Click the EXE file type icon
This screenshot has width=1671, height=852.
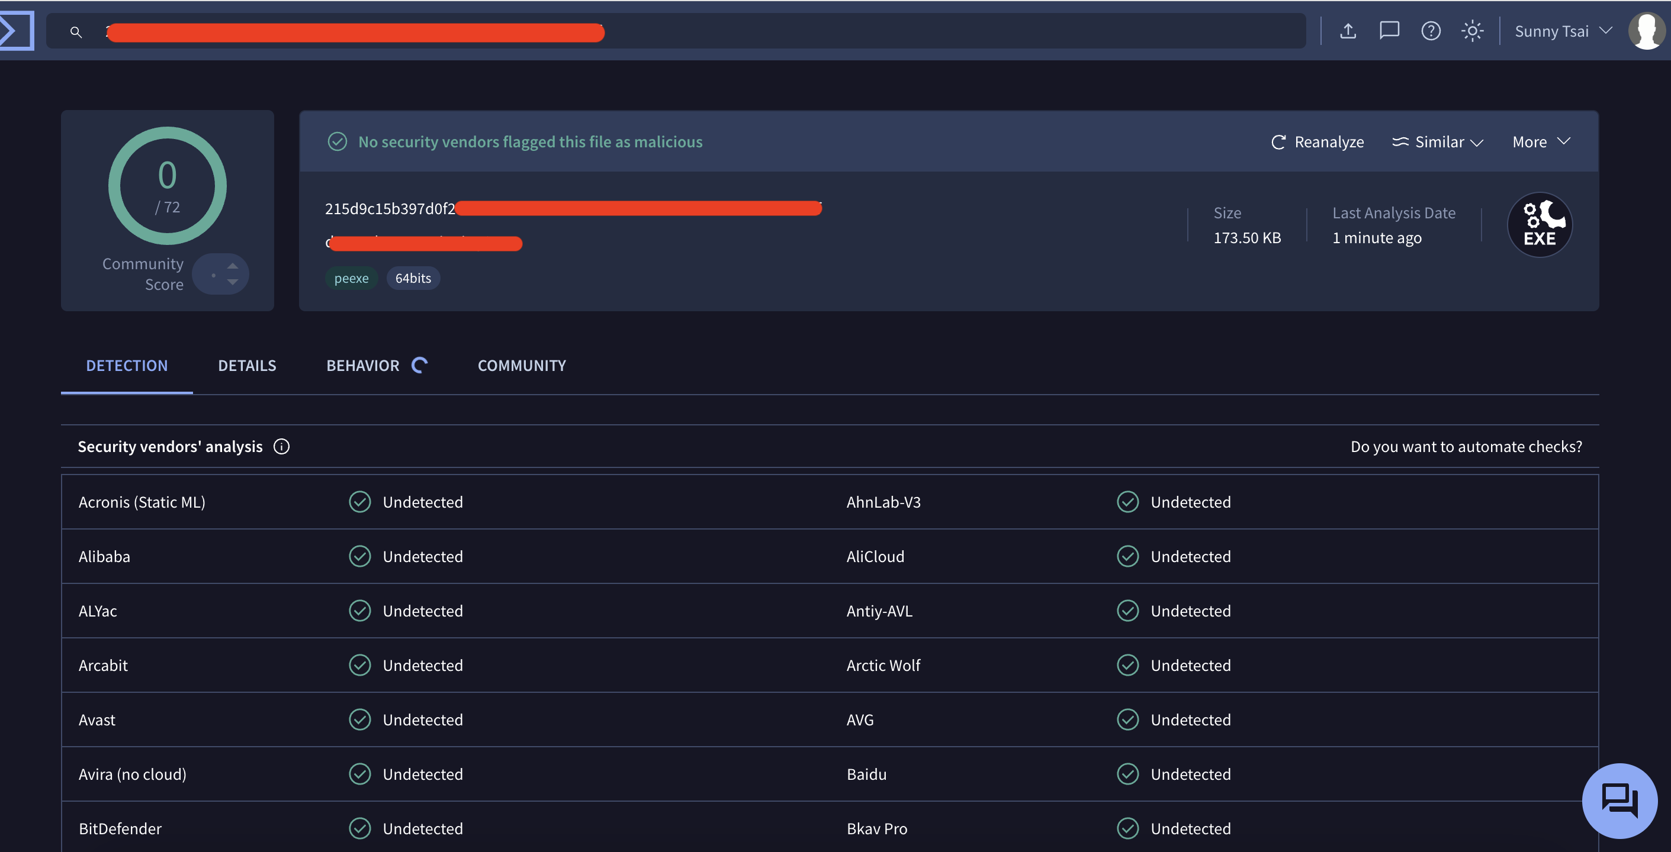[x=1540, y=225]
